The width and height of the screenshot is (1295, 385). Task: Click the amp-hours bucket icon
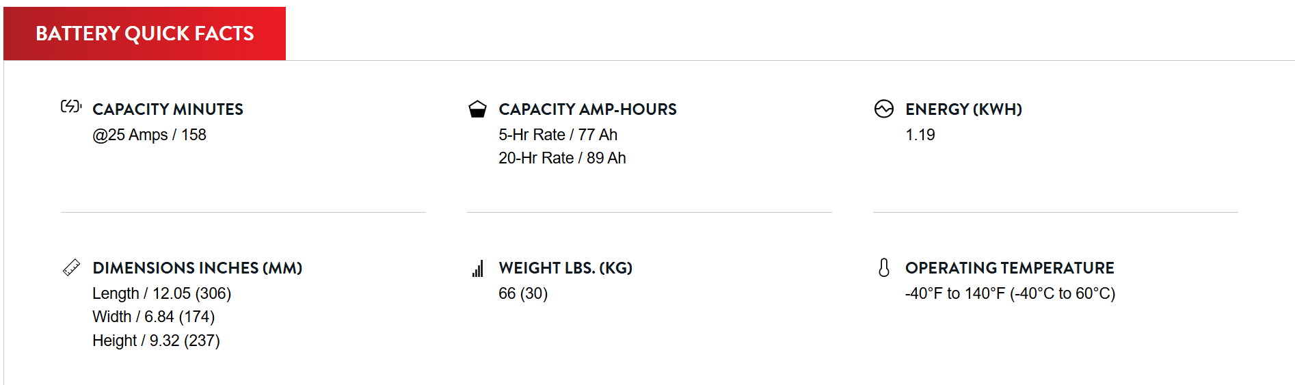coord(477,109)
